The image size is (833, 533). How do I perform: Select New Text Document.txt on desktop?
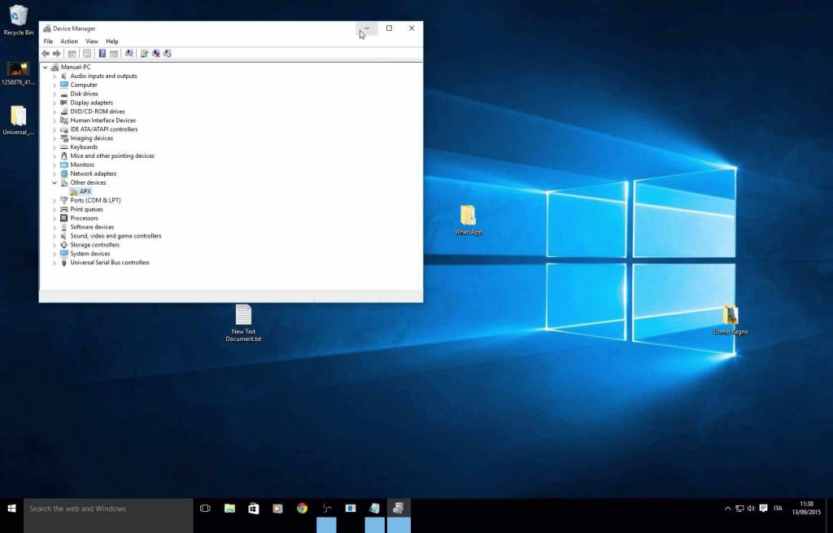pyautogui.click(x=243, y=323)
